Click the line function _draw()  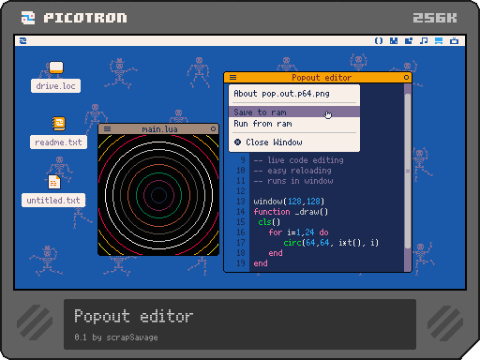click(x=291, y=212)
